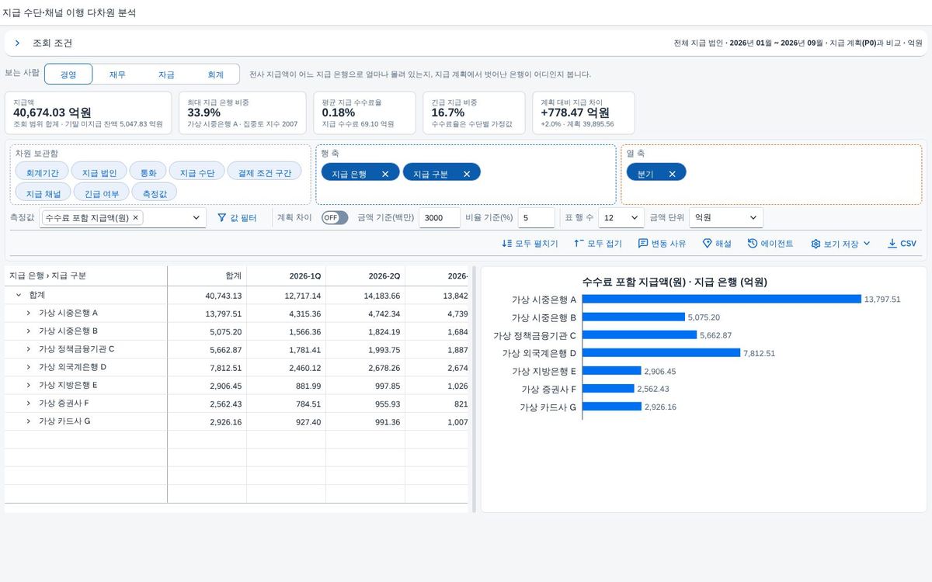
Task: Select cell 1,824.19 for 시중은행 B
Action: pyautogui.click(x=366, y=331)
